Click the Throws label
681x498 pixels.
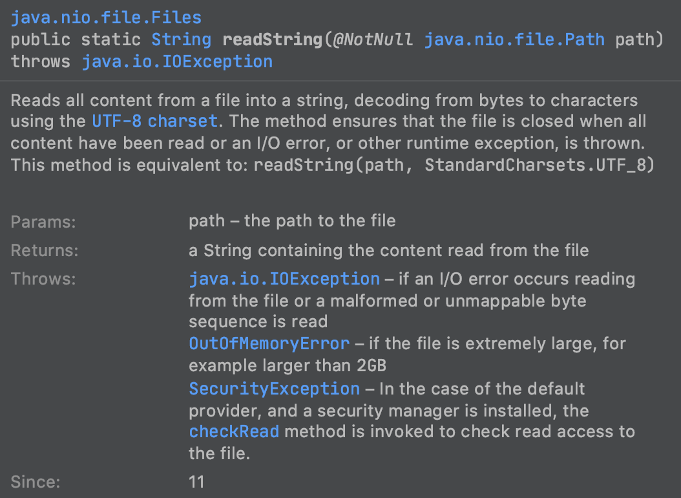click(43, 279)
